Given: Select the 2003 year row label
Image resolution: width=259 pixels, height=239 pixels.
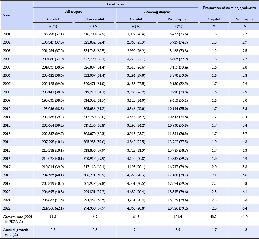Looking at the screenshot, I should pos(7,51).
